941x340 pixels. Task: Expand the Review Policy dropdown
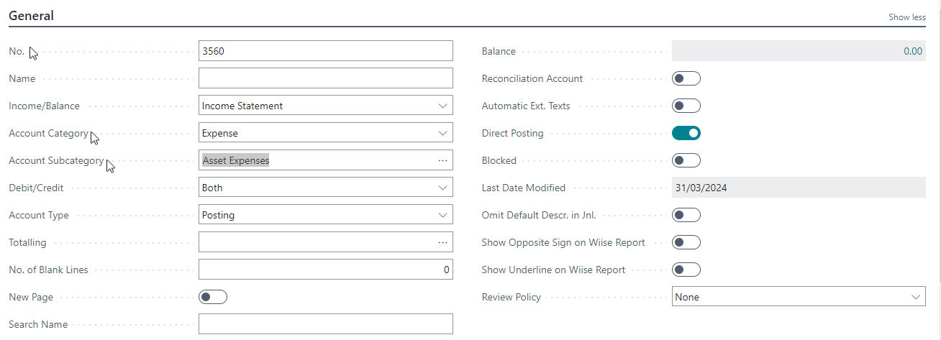tap(799, 297)
